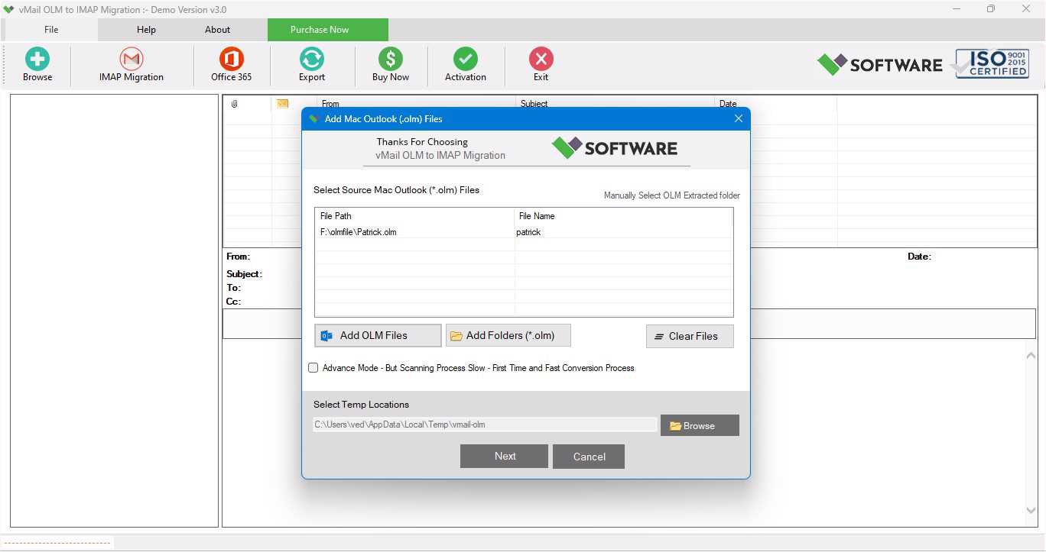Click the Next button in dialog

504,456
